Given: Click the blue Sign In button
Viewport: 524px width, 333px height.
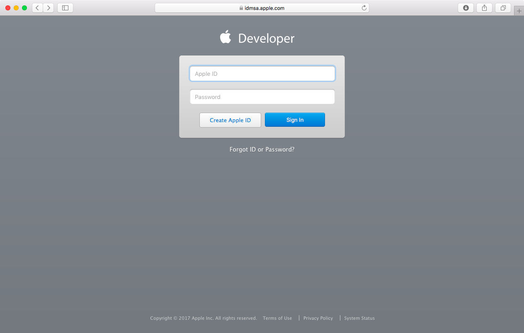Looking at the screenshot, I should coord(295,120).
